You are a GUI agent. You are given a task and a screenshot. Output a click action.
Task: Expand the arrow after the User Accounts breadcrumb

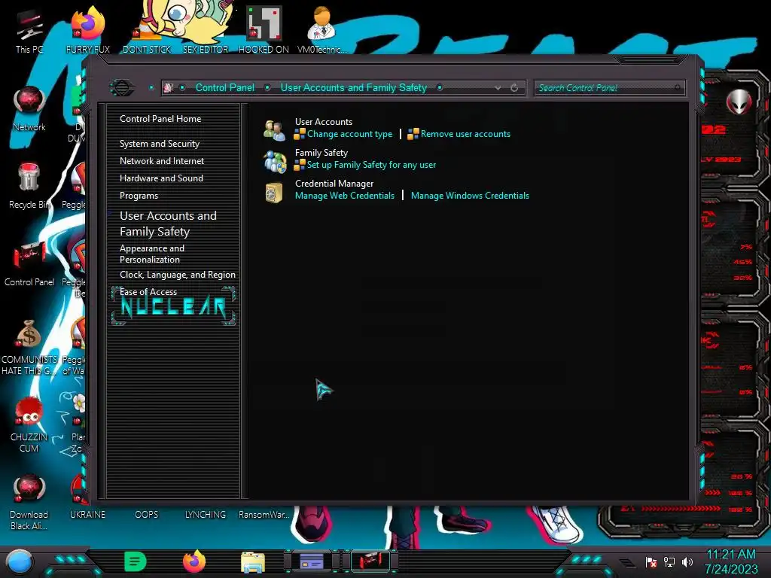click(x=440, y=87)
